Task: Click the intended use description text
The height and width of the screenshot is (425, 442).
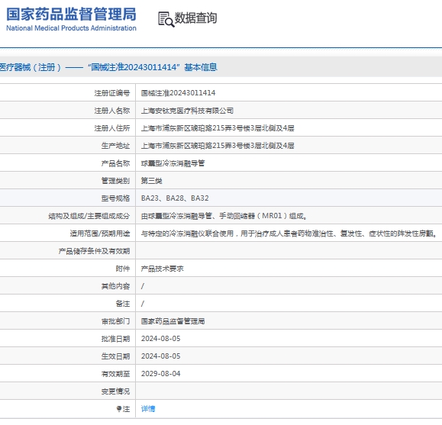Action: 289,233
